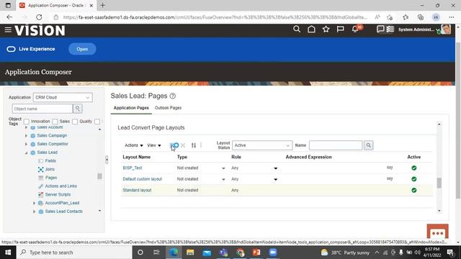Click the active checkmark for BISP_Test

414,168
